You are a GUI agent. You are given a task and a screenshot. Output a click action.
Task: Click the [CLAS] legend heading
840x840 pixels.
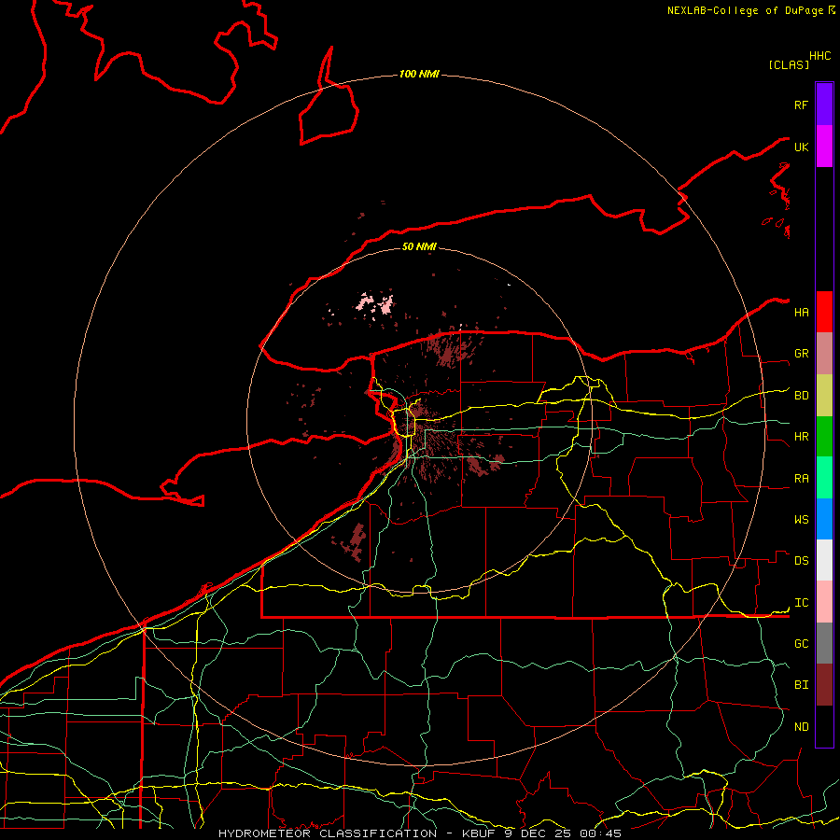tap(789, 64)
